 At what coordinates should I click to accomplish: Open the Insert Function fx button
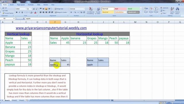tap(24, 18)
